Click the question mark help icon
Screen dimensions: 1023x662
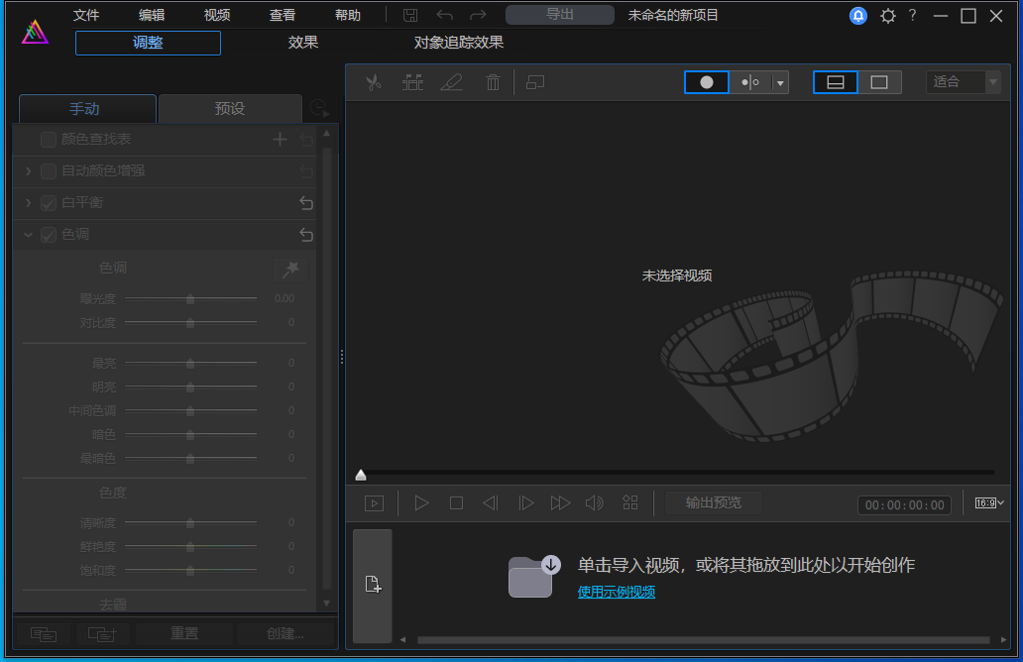point(912,15)
